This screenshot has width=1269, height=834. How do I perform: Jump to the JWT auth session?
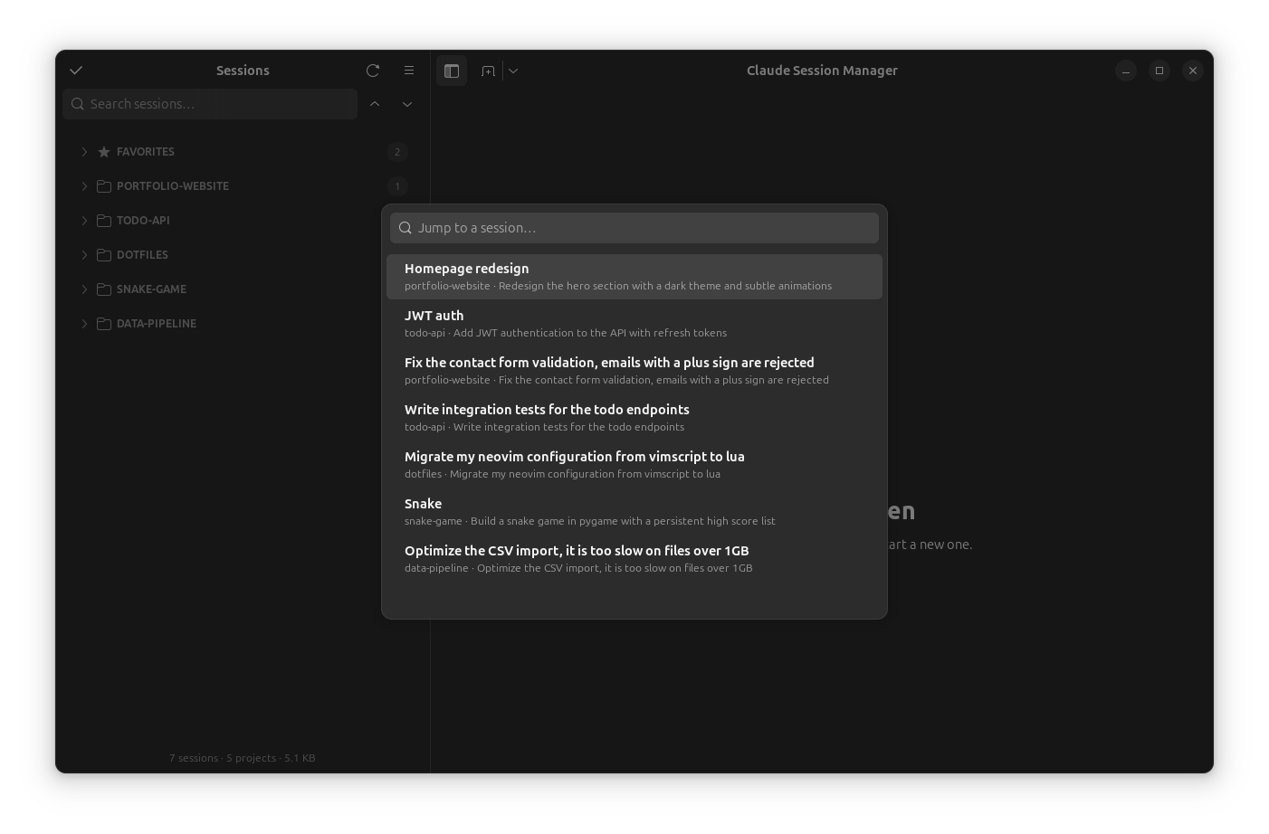(634, 324)
